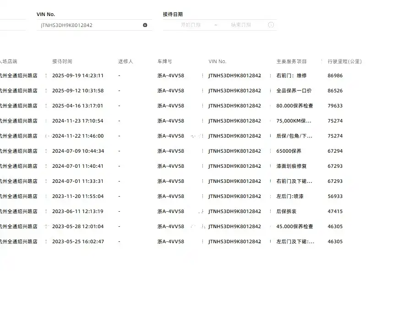Select the 80.000保养检查 service entry
Image resolution: width=414 pixels, height=310 pixels.
click(x=294, y=106)
